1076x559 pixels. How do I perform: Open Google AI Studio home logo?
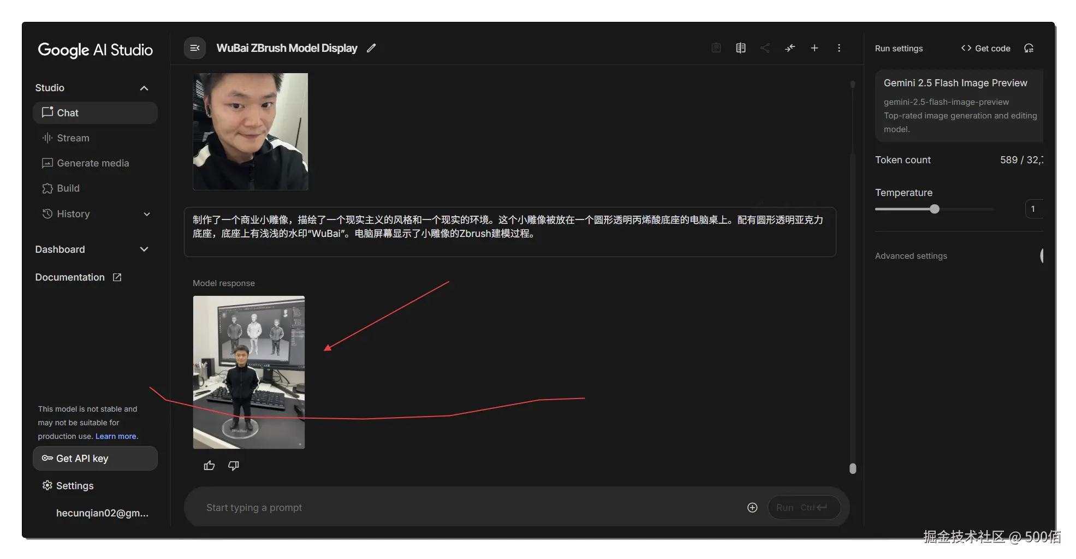pos(96,50)
